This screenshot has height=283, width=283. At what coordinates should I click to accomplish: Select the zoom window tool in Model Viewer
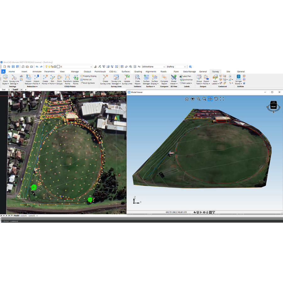pos(198,99)
